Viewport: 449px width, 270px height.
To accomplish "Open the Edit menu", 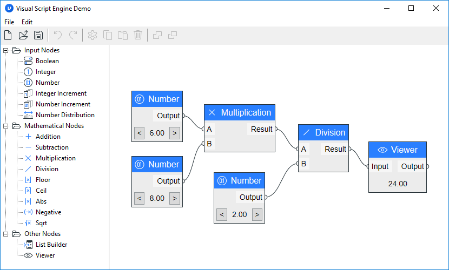I will pyautogui.click(x=27, y=22).
